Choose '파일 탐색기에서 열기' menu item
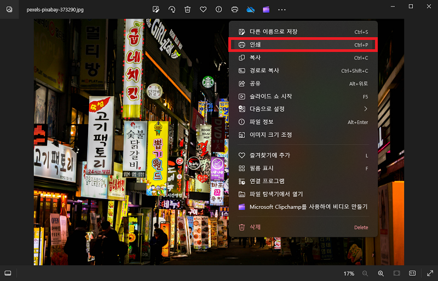Screen dimensions: 438x281 303,194
